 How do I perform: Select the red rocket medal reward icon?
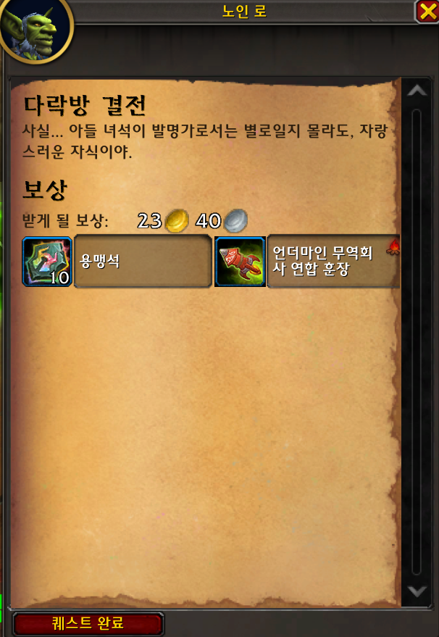(240, 262)
